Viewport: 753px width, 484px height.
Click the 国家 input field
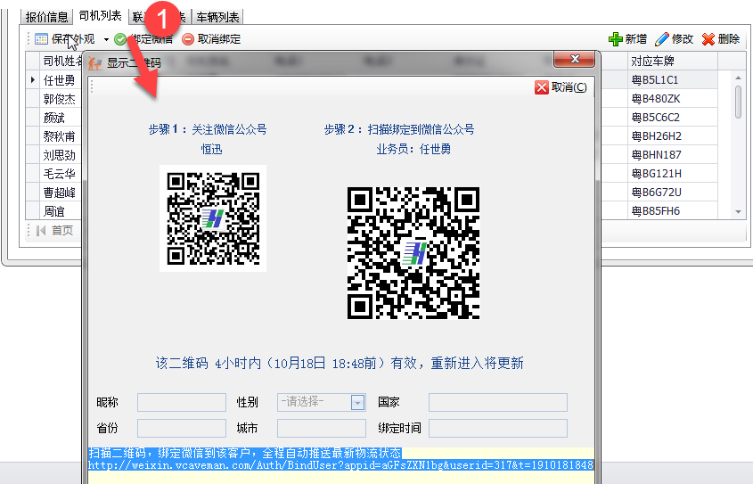497,403
